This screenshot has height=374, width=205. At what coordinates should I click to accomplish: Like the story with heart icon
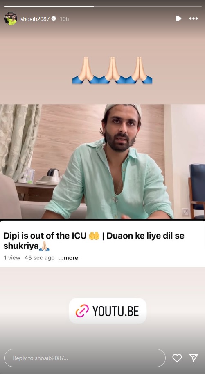(x=177, y=358)
